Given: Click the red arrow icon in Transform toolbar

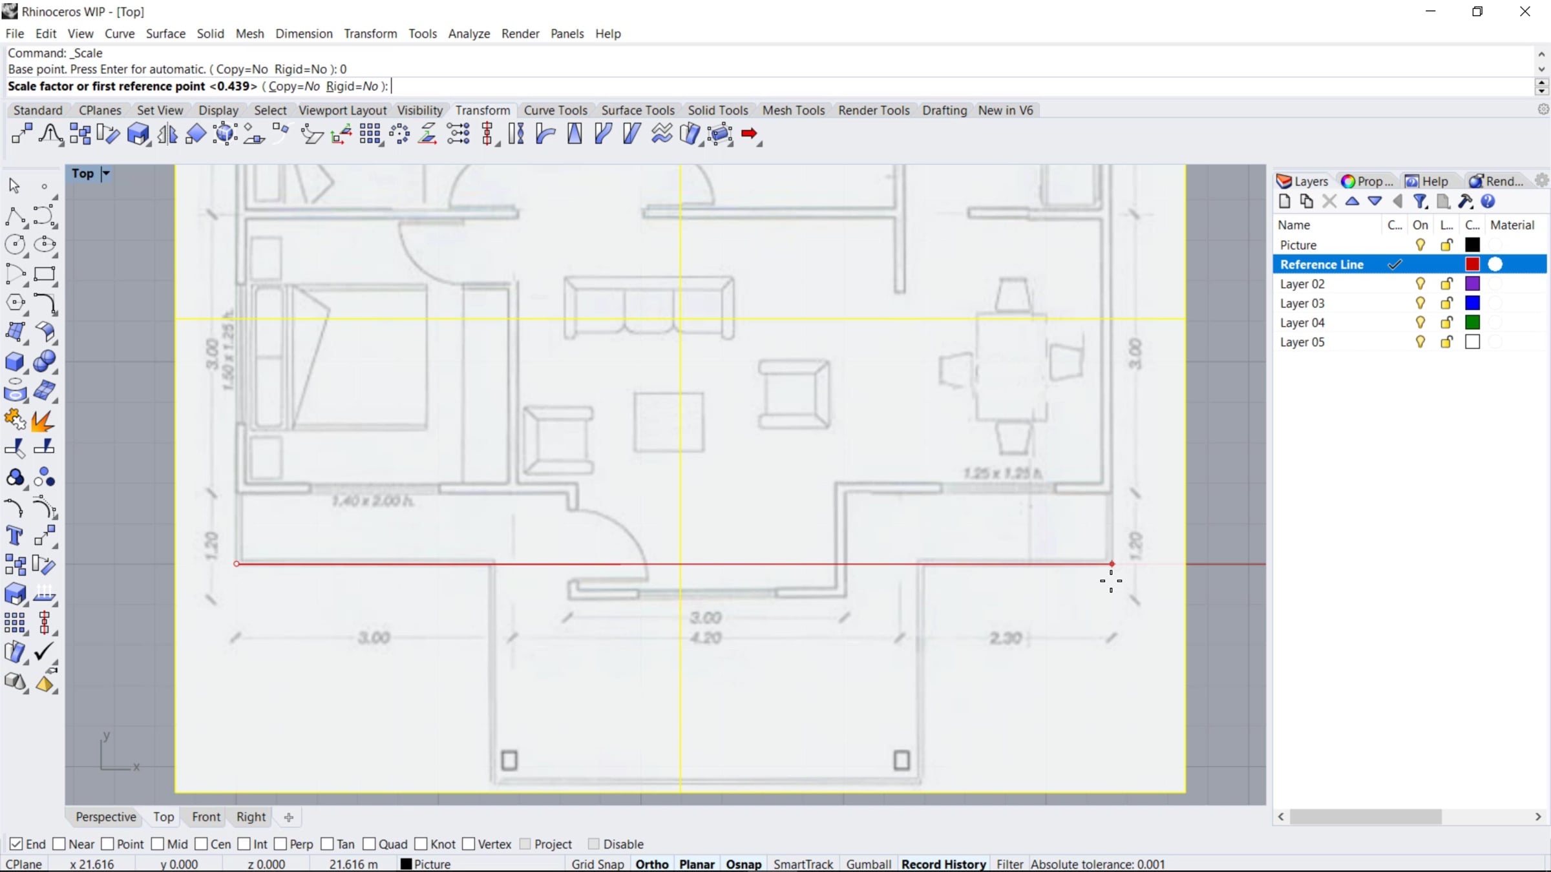Looking at the screenshot, I should (750, 134).
